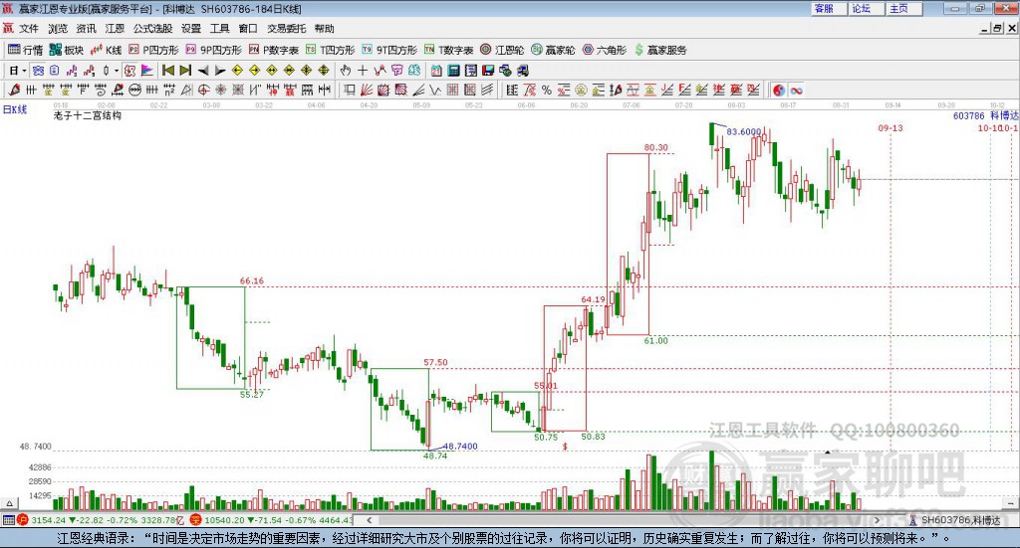Open the T四方形 tool
Image resolution: width=1020 pixels, height=548 pixels.
click(331, 50)
